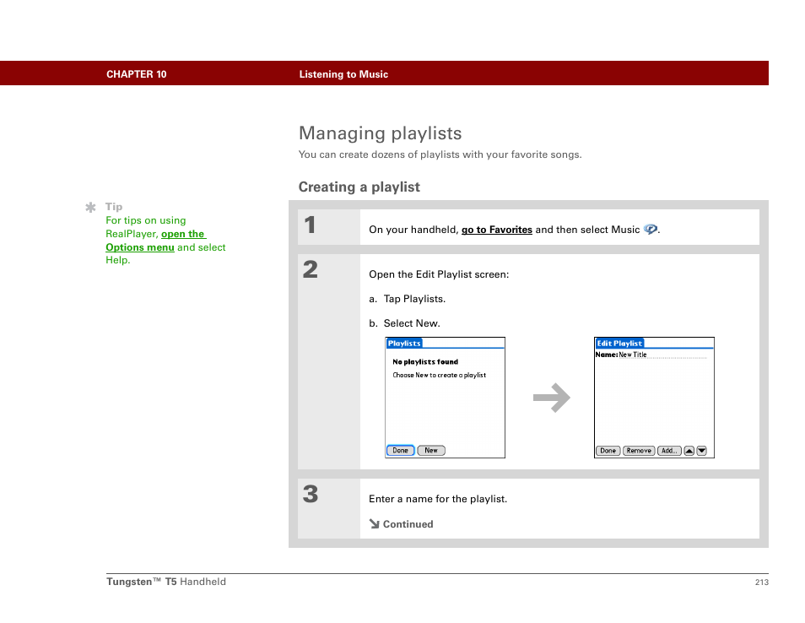Click the Continued arrow icon
The width and height of the screenshot is (805, 623).
tap(375, 523)
